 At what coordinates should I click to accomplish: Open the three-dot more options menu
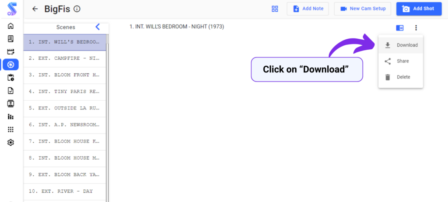(416, 28)
